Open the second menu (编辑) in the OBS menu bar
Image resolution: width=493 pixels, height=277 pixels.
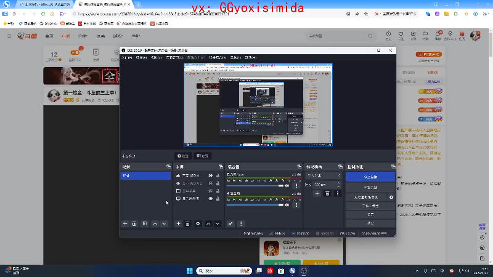coord(141,57)
